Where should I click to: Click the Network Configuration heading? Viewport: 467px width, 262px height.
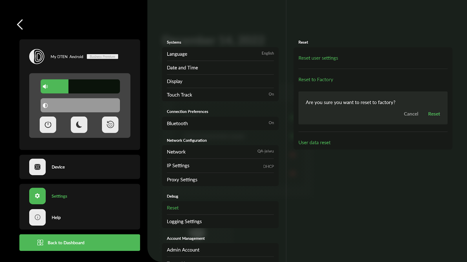[x=187, y=140]
